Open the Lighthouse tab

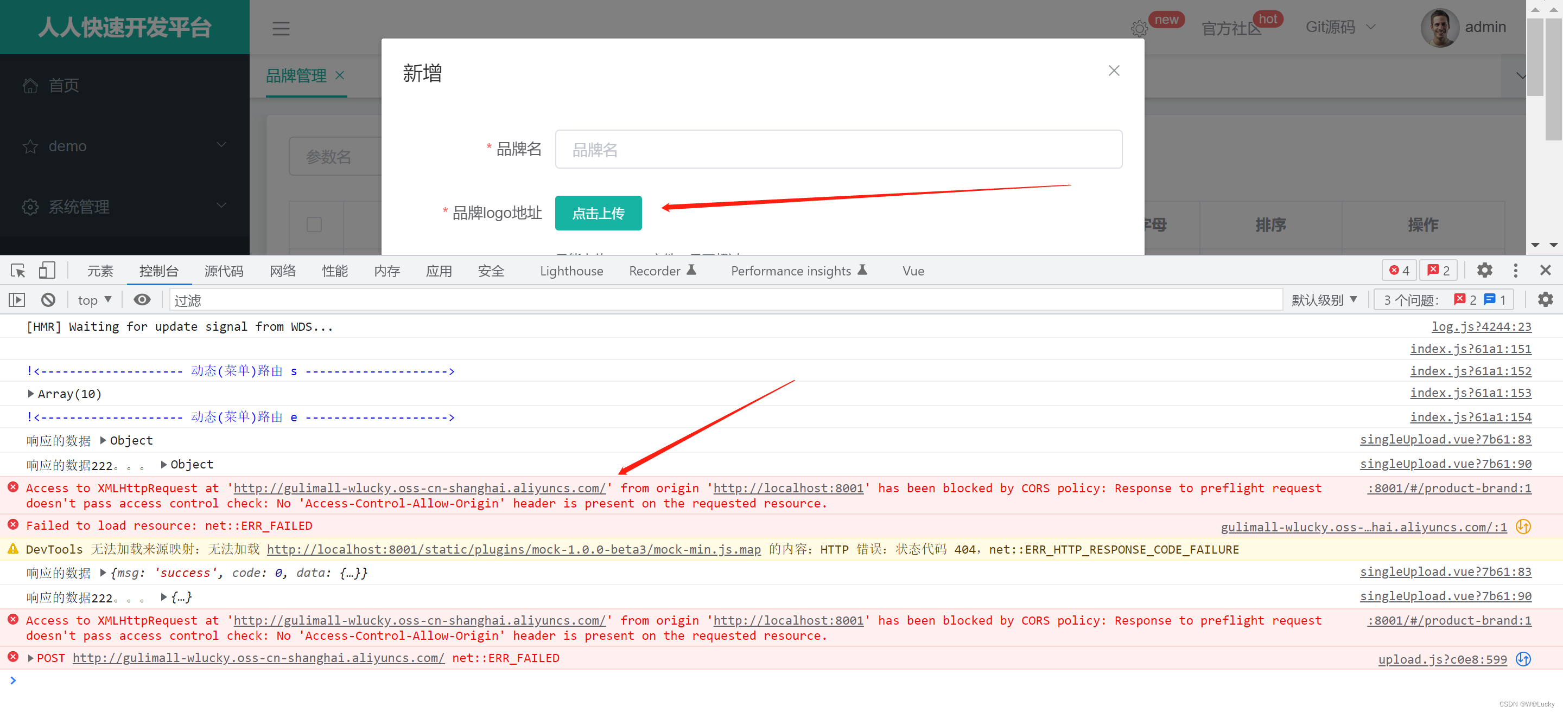click(571, 271)
